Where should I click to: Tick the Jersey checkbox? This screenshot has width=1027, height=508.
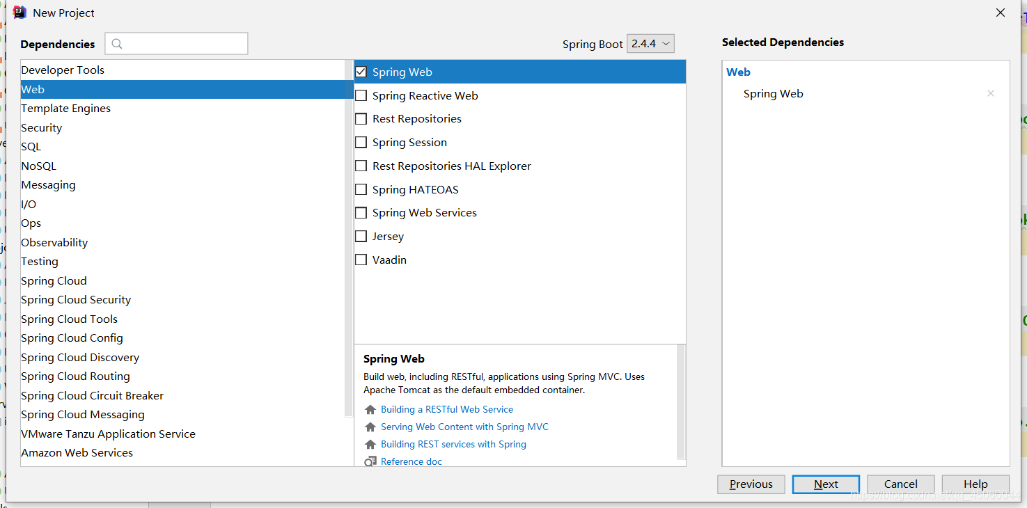coord(361,237)
